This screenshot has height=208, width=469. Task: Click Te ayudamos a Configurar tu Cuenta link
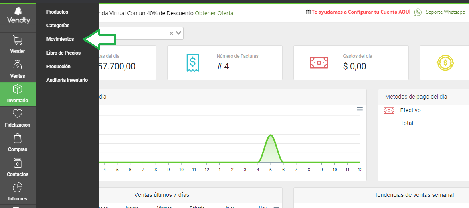click(361, 12)
